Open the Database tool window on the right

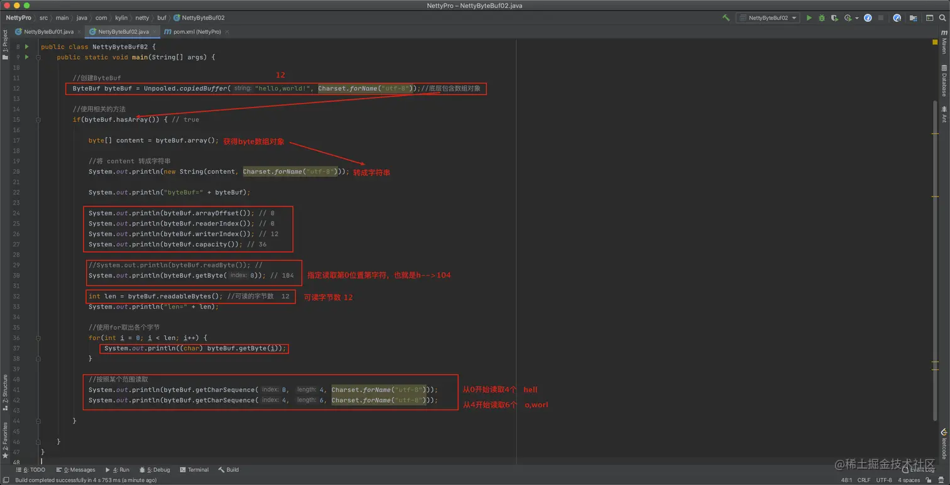[x=944, y=80]
